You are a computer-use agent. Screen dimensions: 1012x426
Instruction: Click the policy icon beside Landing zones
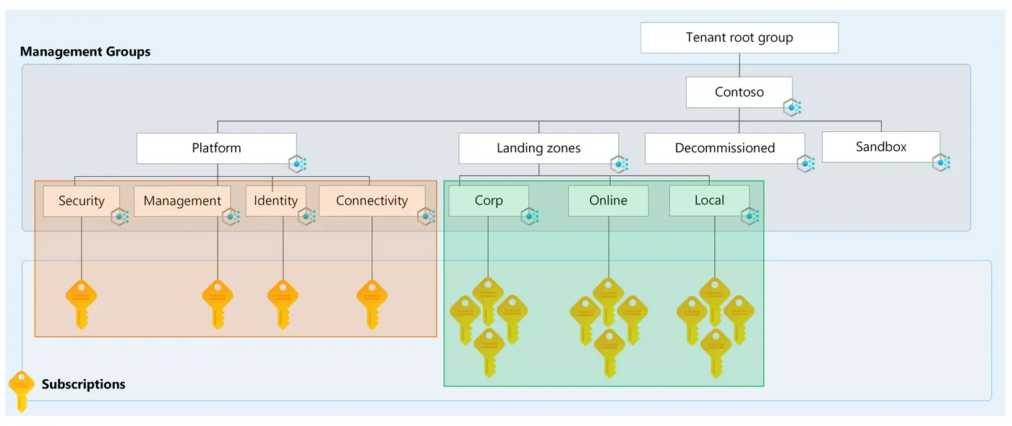(619, 165)
